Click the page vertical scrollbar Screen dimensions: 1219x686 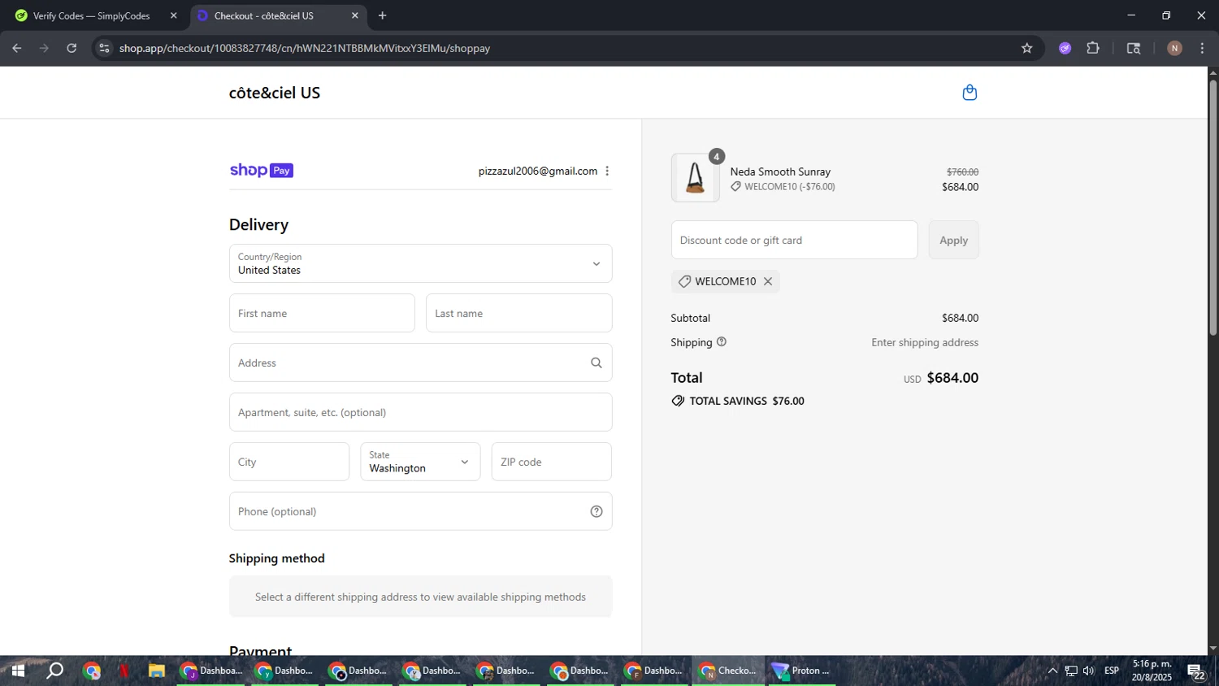click(1212, 207)
